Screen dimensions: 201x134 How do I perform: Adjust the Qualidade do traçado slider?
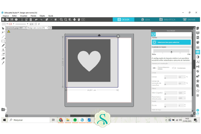(171, 52)
